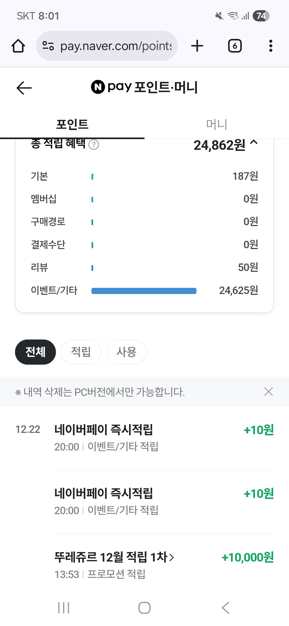Filter history by 사용
Viewport: 289px width, 626px height.
(126, 352)
